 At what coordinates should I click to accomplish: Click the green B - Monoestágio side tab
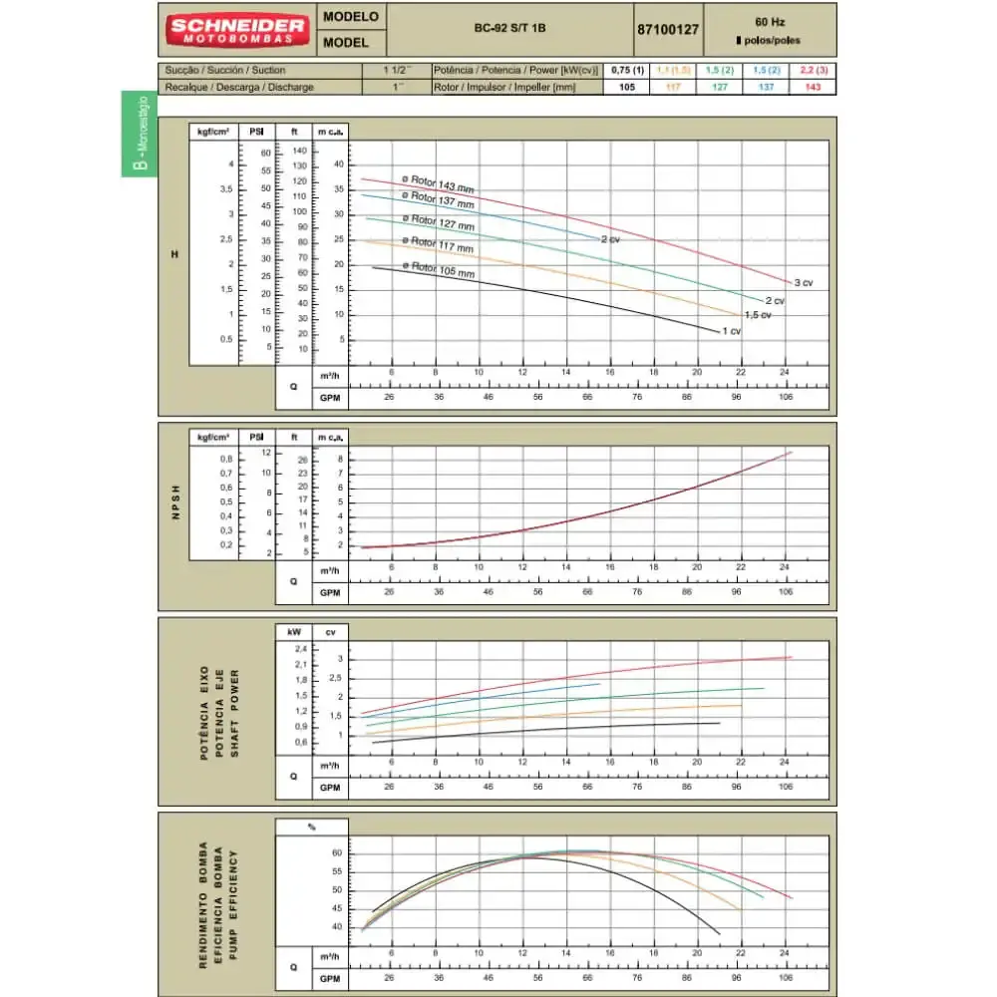[x=140, y=134]
